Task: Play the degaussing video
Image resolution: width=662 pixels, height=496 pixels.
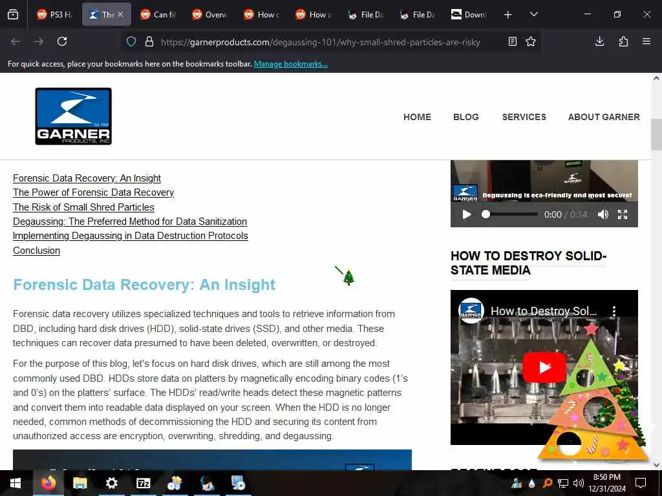Action: (x=467, y=214)
